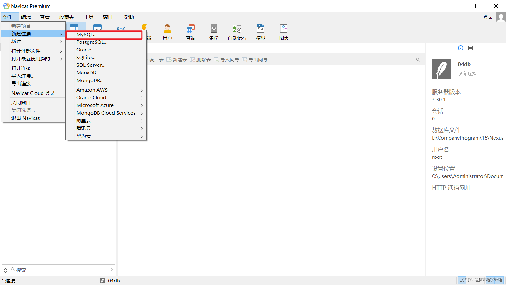This screenshot has width=506, height=285.
Task: Open the 收藏夹 menu
Action: point(66,17)
